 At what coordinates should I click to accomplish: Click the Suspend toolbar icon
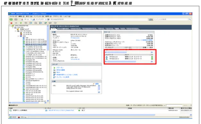[x=16, y=23]
